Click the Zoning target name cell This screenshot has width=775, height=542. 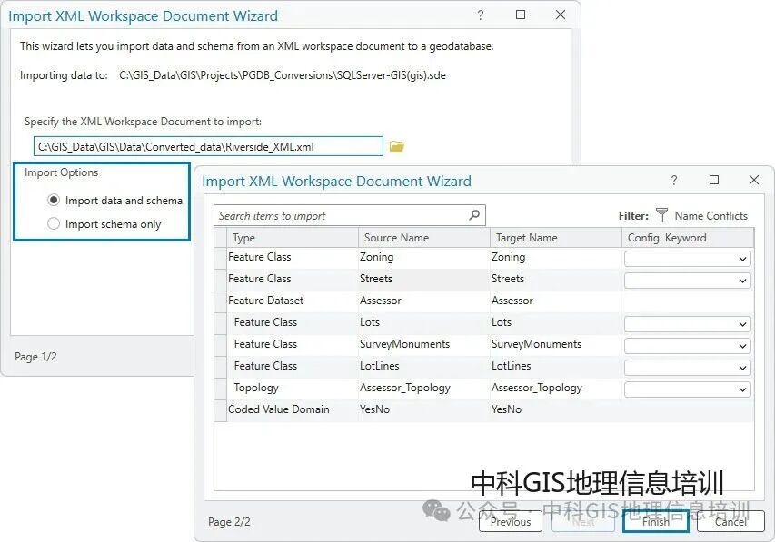click(555, 257)
